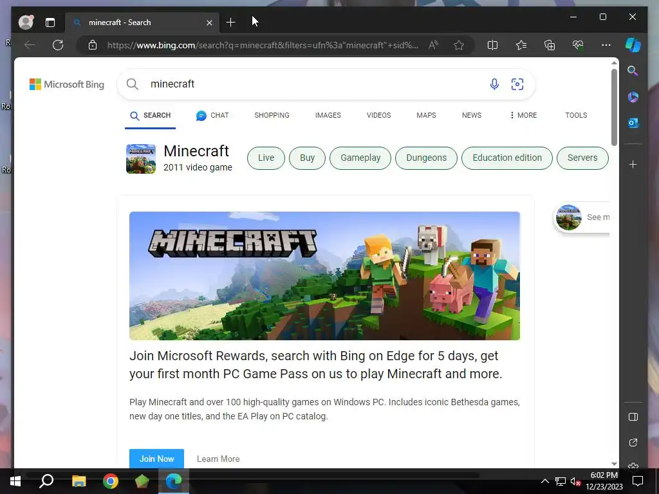Viewport: 659px width, 494px height.
Task: Click the Minecraft game icon thumbnail
Action: pos(141,159)
